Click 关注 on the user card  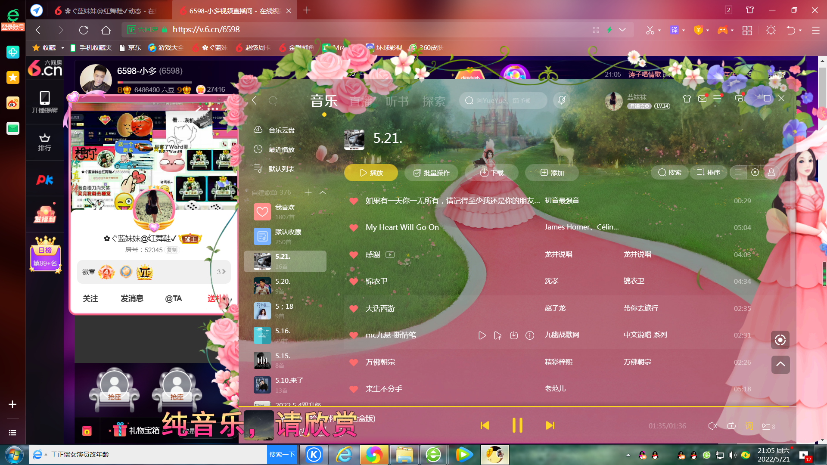pos(90,298)
